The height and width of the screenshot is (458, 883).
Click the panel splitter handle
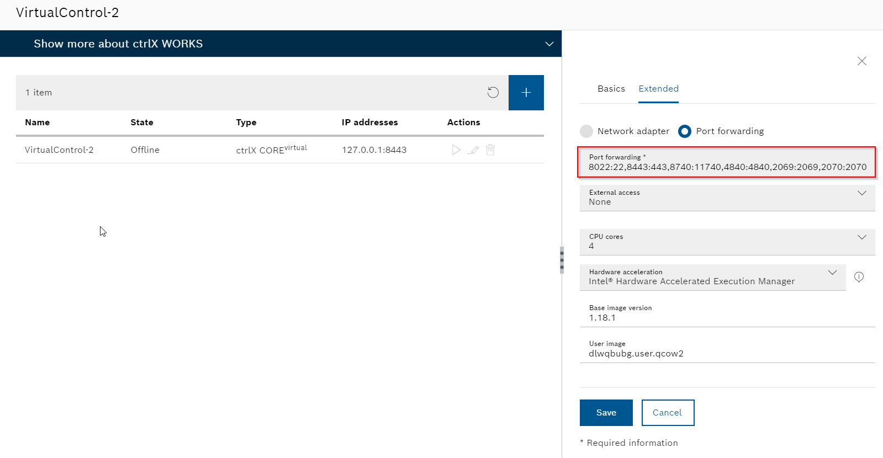coord(562,260)
